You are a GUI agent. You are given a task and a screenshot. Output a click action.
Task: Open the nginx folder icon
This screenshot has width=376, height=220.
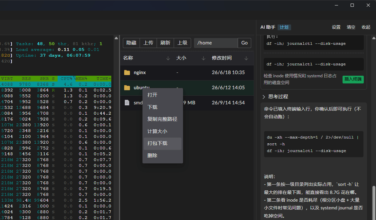127,72
